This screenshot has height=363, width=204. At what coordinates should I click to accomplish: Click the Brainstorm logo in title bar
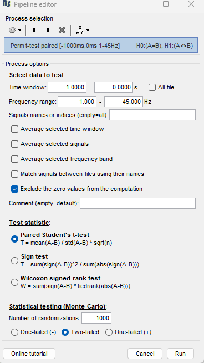tap(6, 4)
